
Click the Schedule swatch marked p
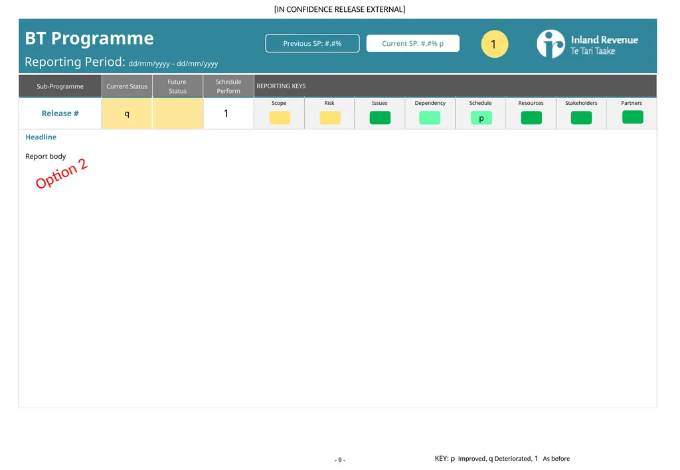tap(481, 118)
